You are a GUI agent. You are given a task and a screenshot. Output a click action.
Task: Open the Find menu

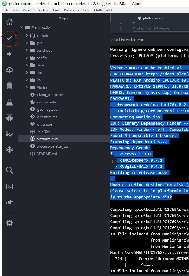click(x=57, y=10)
